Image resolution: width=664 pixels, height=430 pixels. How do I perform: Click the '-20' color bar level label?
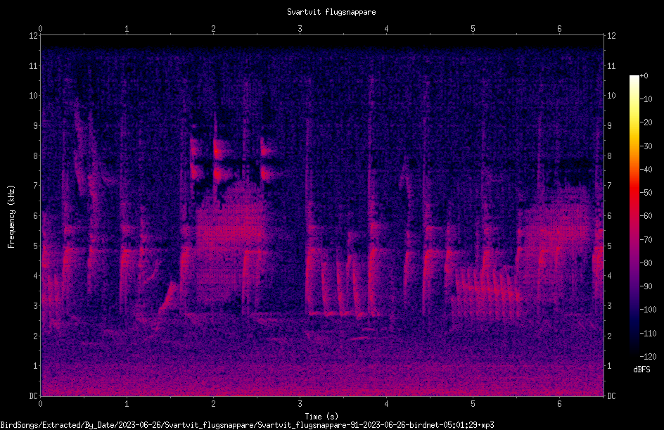click(x=646, y=122)
